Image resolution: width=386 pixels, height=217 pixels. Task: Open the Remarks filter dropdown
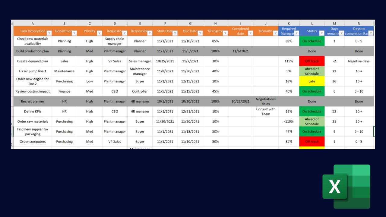click(x=276, y=33)
